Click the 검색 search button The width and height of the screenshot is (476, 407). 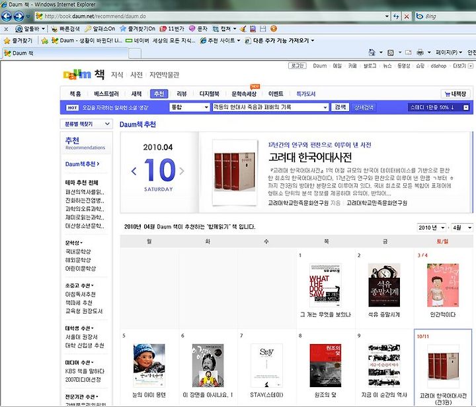[340, 107]
